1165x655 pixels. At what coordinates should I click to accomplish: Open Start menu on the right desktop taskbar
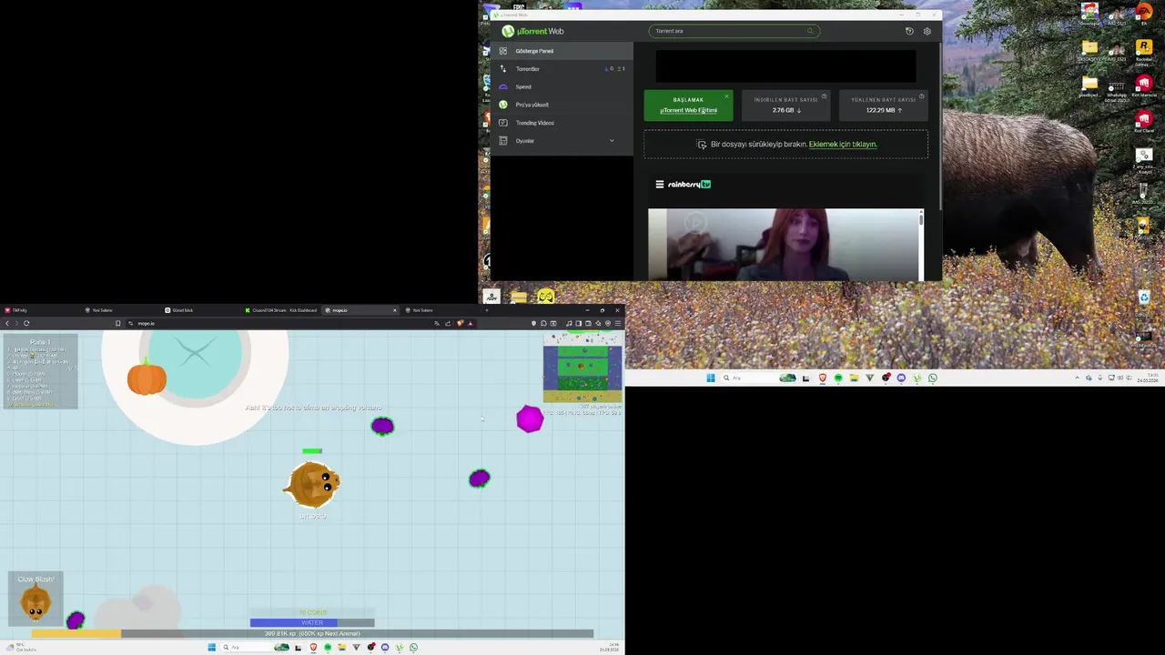[711, 378]
